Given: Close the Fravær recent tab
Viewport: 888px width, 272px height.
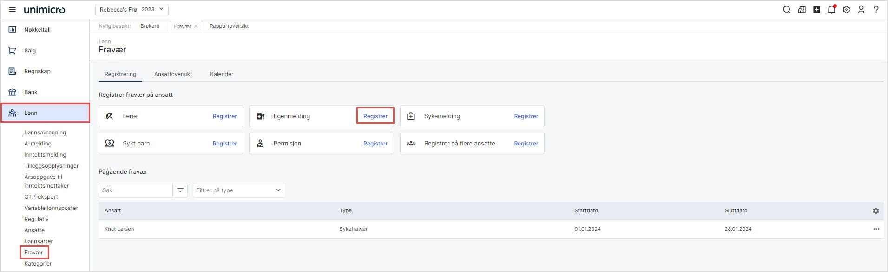Looking at the screenshot, I should 196,26.
